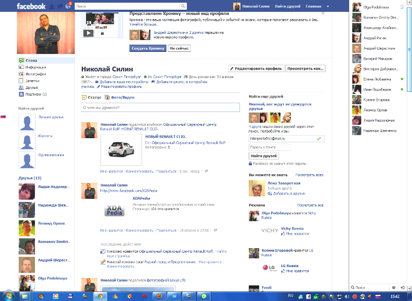Screen dimensions: 412x301
Task: Click the Facebook icon in system tray
Action: click(308, 296)
